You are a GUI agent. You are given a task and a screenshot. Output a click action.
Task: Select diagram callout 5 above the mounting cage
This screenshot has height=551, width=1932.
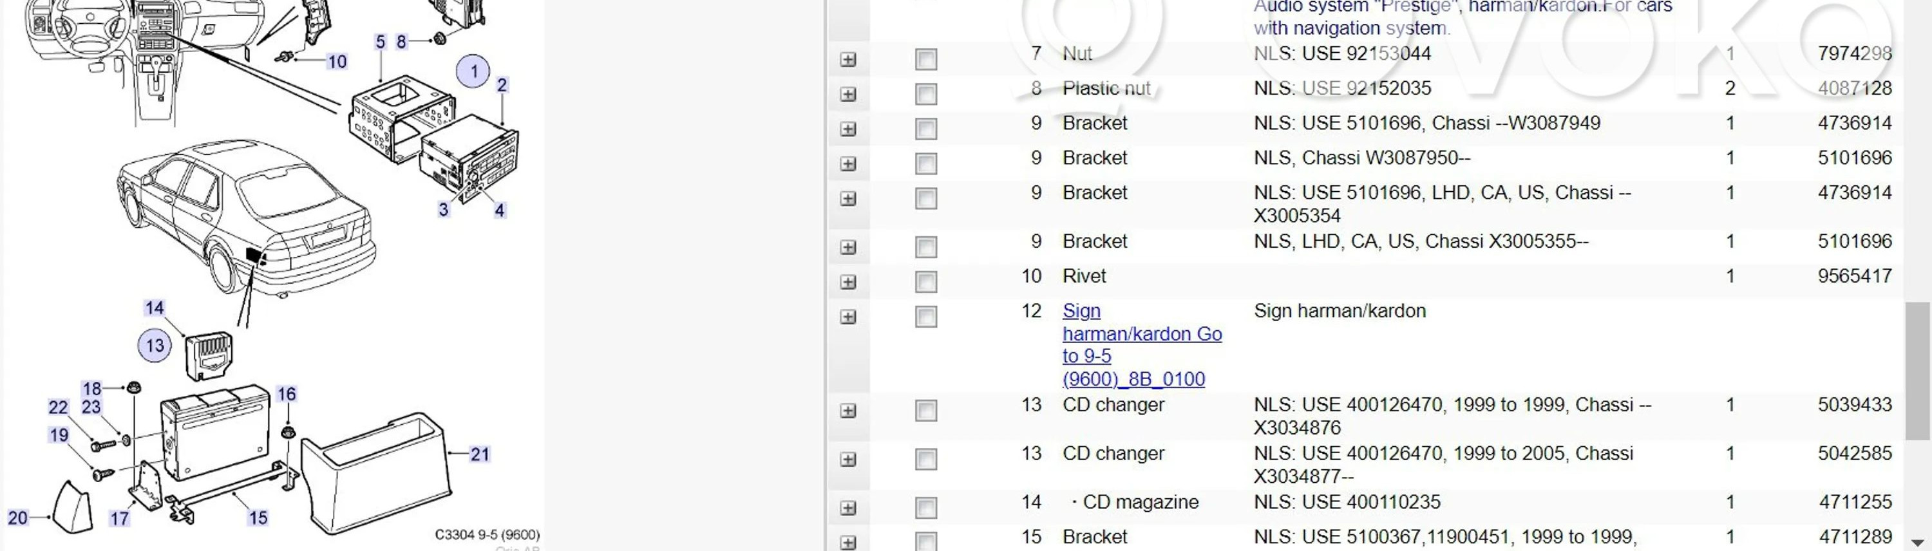coord(380,42)
